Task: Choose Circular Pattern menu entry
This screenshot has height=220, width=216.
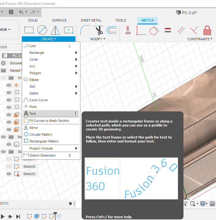Action: pyautogui.click(x=51, y=134)
